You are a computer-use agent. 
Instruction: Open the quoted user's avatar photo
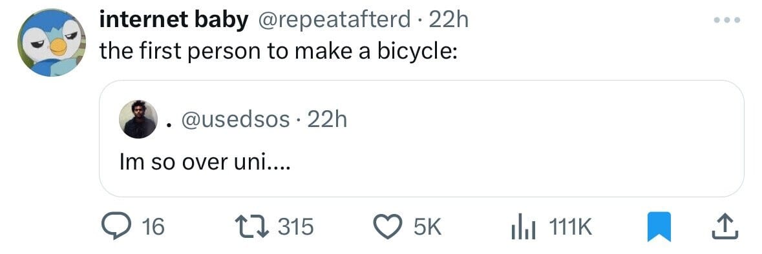[x=138, y=120]
